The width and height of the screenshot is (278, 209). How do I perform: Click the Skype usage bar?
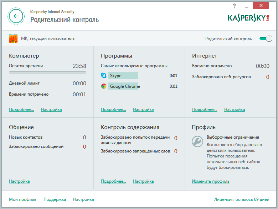pyautogui.click(x=123, y=75)
